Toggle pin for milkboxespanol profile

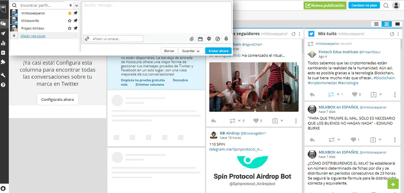tap(75, 13)
